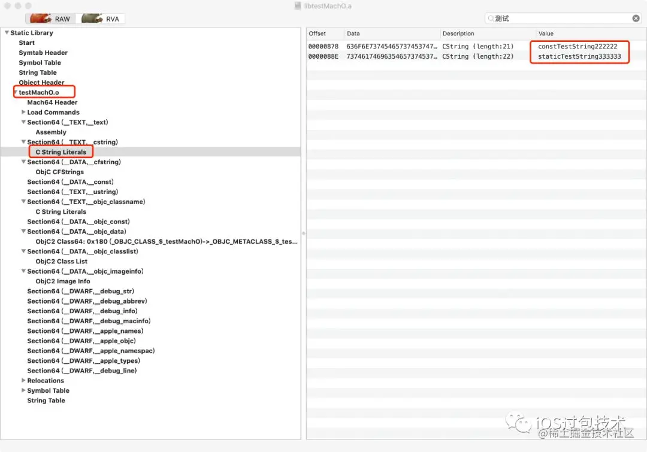
Task: Switch to RVA view mode
Action: (x=101, y=19)
